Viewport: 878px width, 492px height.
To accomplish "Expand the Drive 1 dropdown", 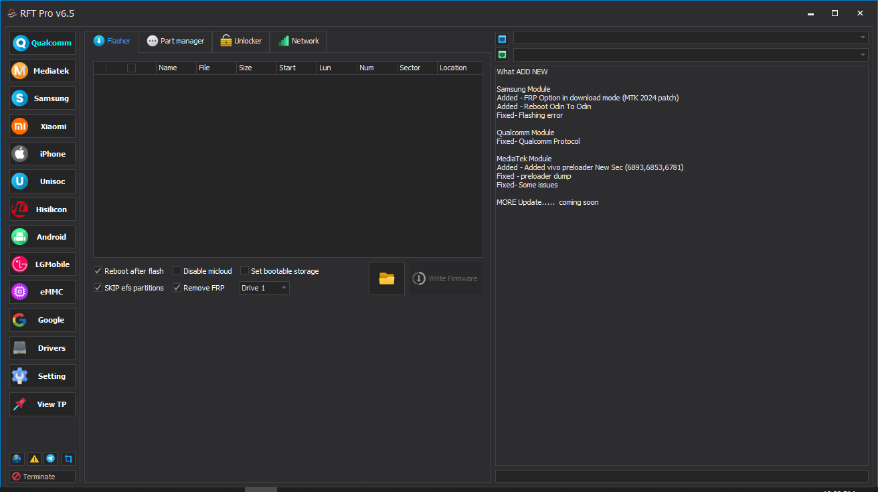I will (265, 288).
